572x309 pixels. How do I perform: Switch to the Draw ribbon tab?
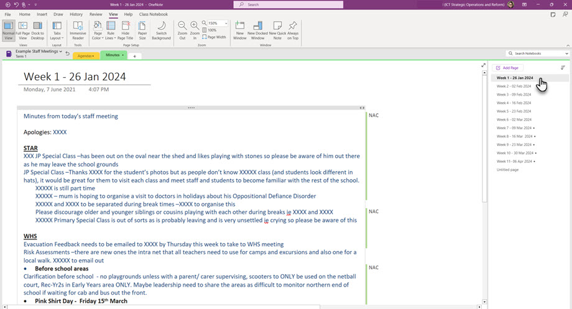(58, 14)
